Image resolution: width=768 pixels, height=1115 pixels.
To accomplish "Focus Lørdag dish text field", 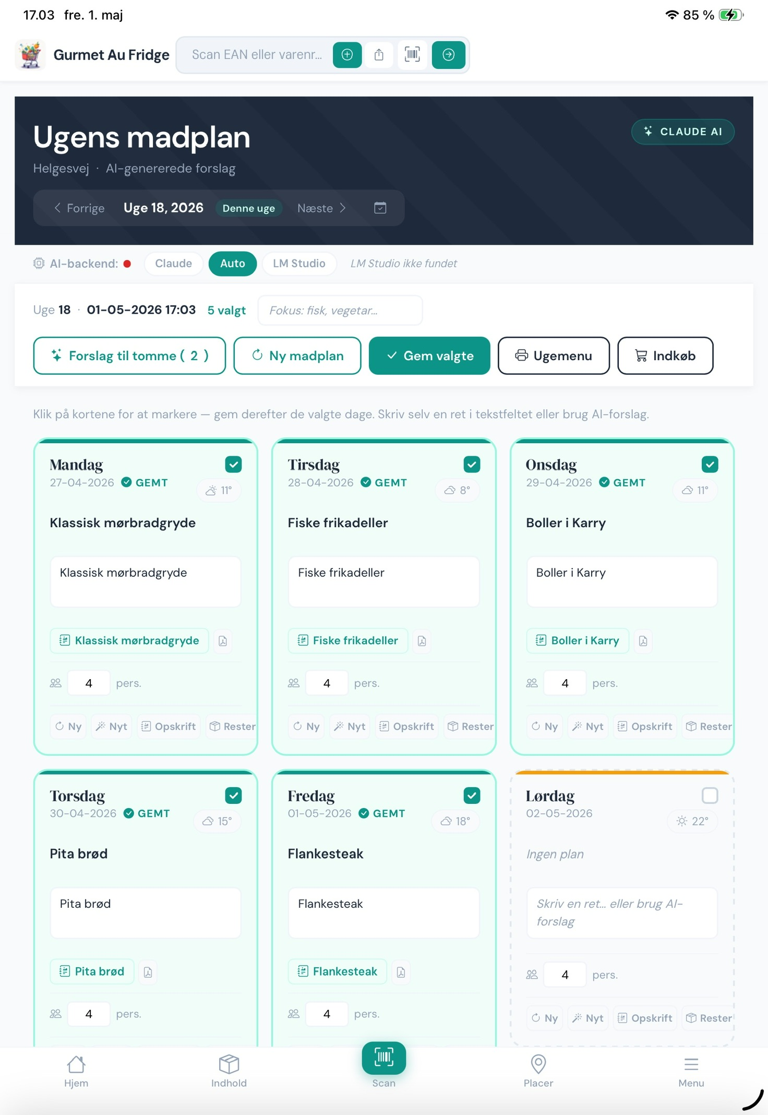I will pos(622,912).
